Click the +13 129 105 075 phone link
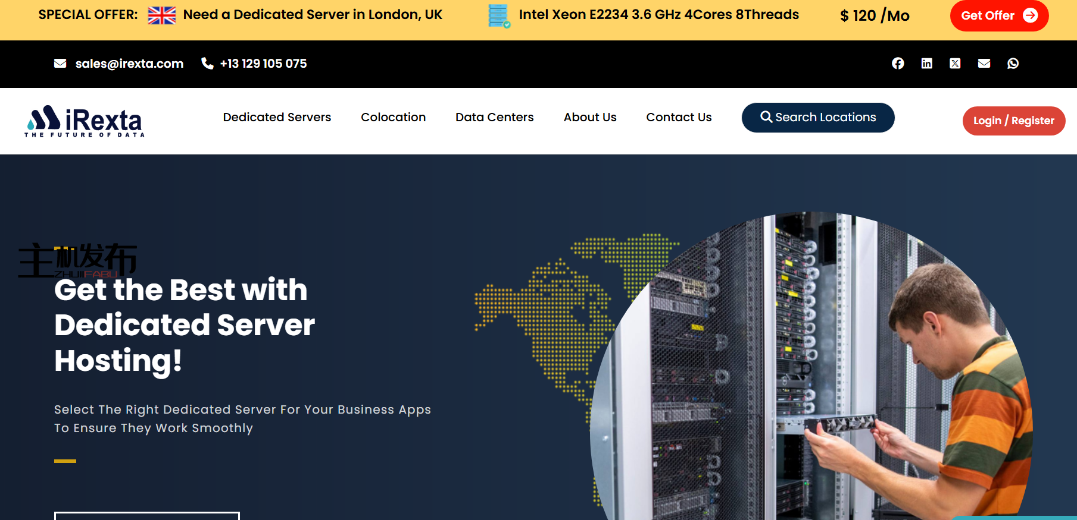The height and width of the screenshot is (520, 1077). pos(263,64)
